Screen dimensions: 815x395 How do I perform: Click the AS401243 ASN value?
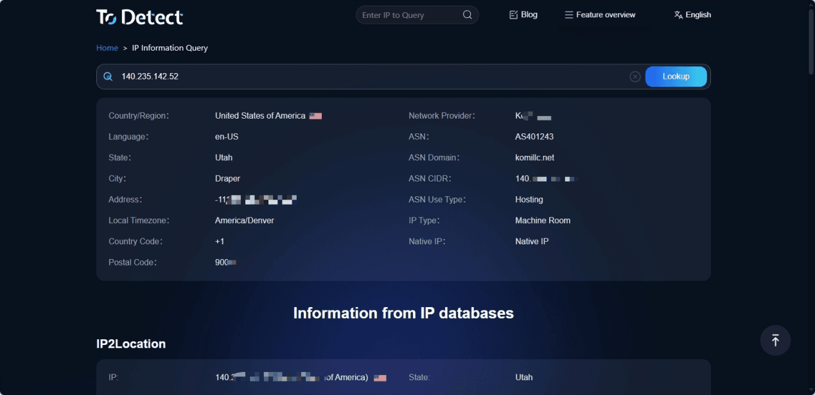coord(534,137)
